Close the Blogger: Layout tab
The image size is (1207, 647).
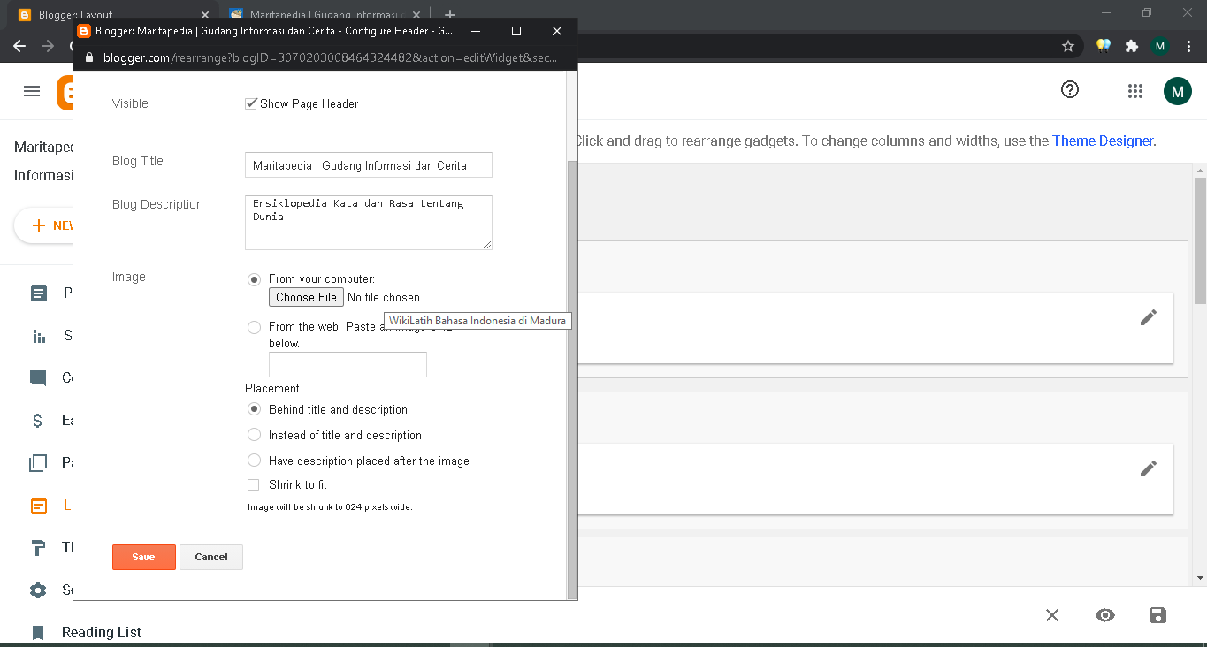(205, 15)
